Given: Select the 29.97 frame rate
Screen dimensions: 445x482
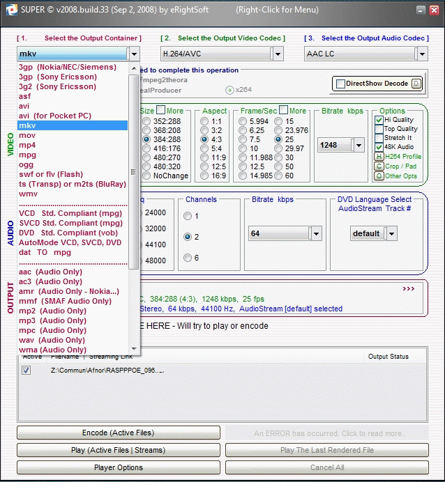Looking at the screenshot, I should [278, 148].
